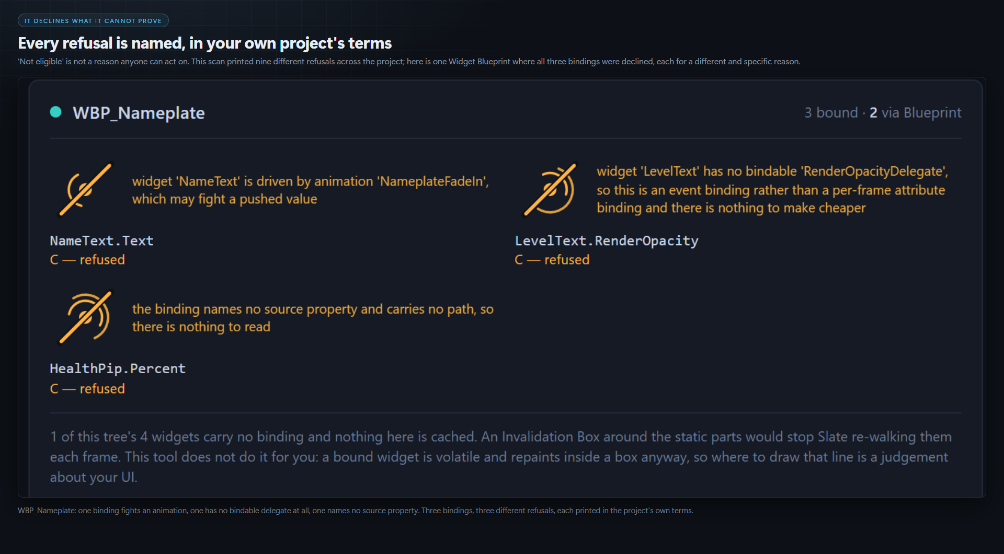The height and width of the screenshot is (554, 1004).
Task: Click the 'Not eligible' subtitle sentence
Action: [x=409, y=62]
